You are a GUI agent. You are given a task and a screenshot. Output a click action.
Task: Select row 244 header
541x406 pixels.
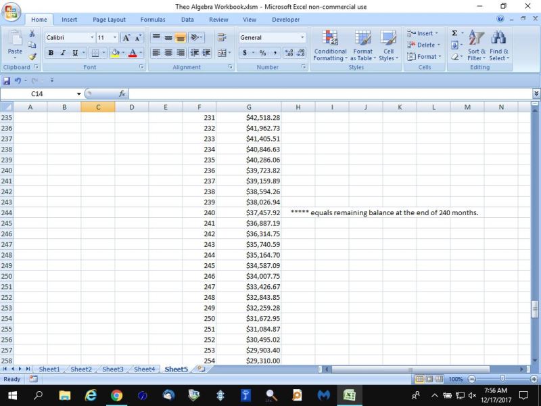tap(7, 212)
